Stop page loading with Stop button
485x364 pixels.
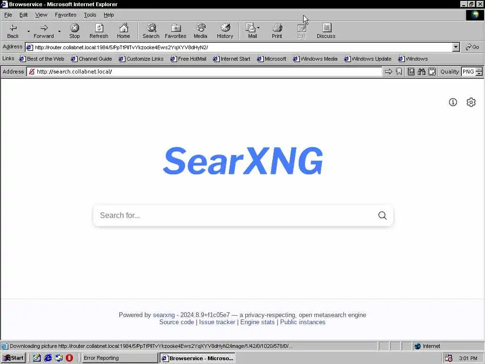point(74,31)
